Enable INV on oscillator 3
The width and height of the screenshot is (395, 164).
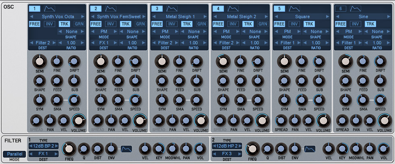[x=172, y=24]
